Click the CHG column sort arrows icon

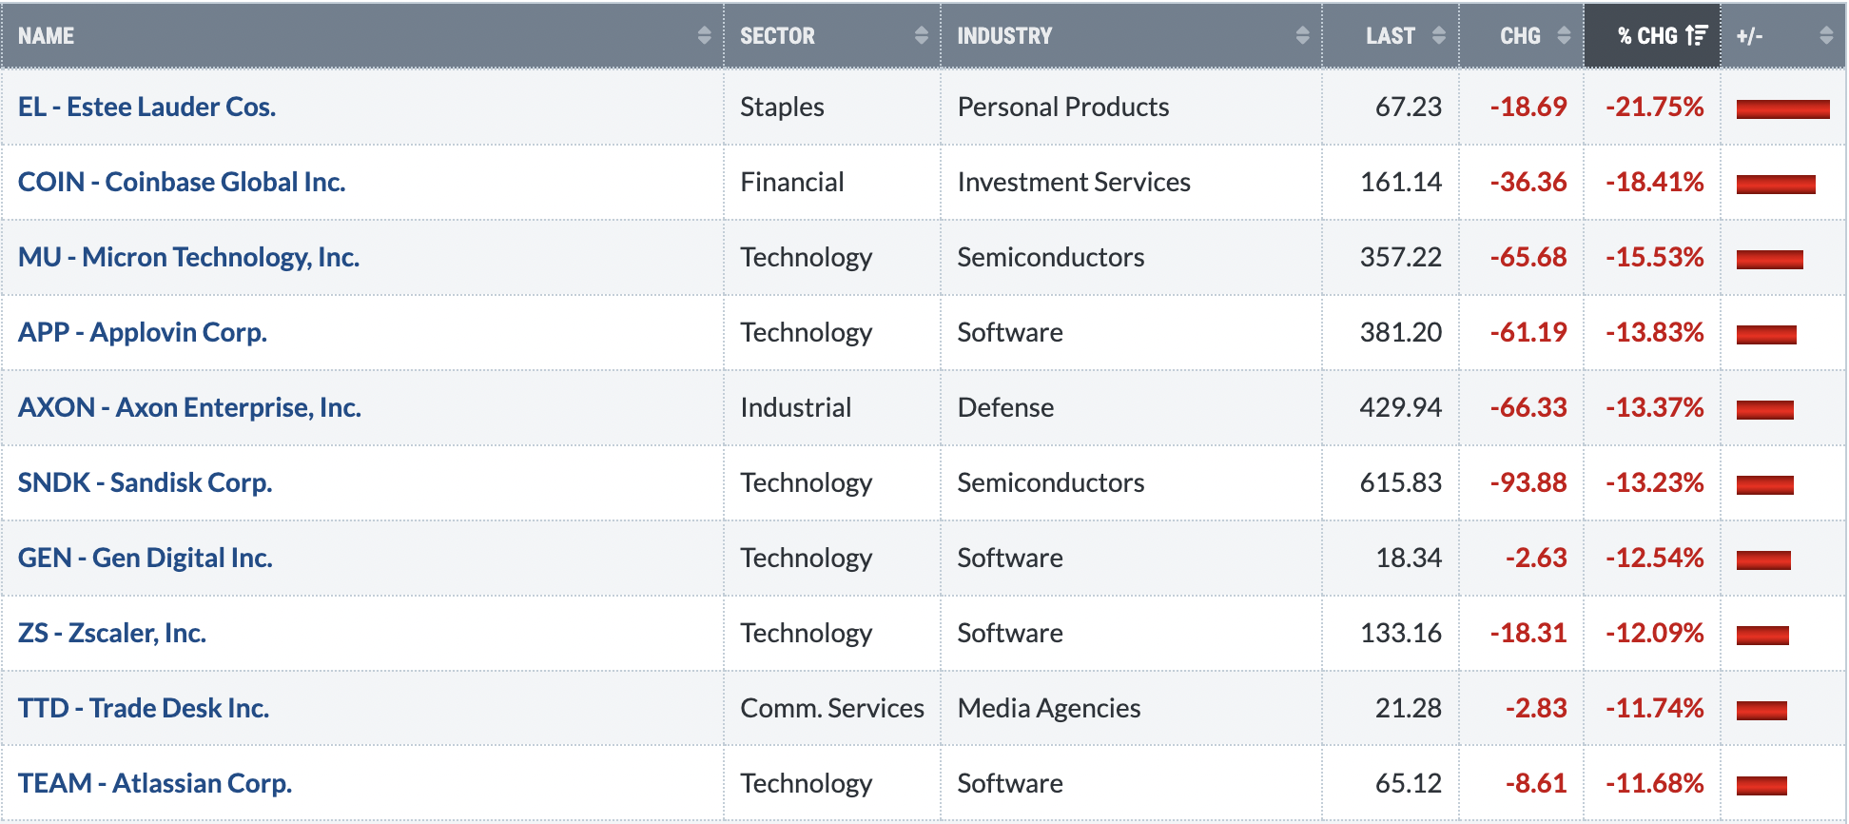pyautogui.click(x=1564, y=36)
